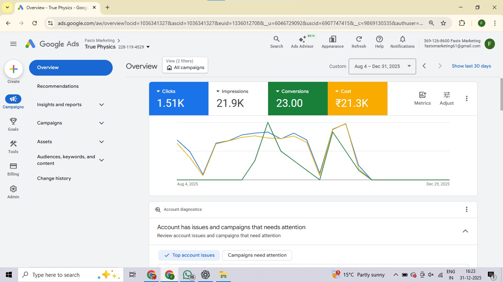This screenshot has height=282, width=503.
Task: Open the Create menu
Action: click(x=13, y=69)
